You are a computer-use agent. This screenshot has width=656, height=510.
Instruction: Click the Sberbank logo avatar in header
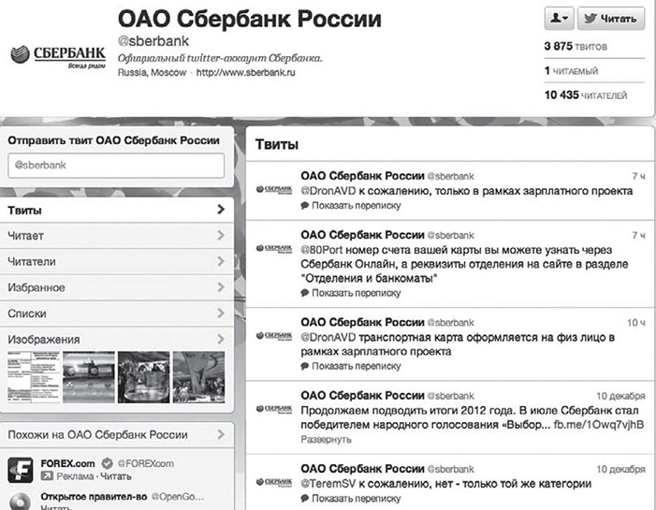[58, 56]
